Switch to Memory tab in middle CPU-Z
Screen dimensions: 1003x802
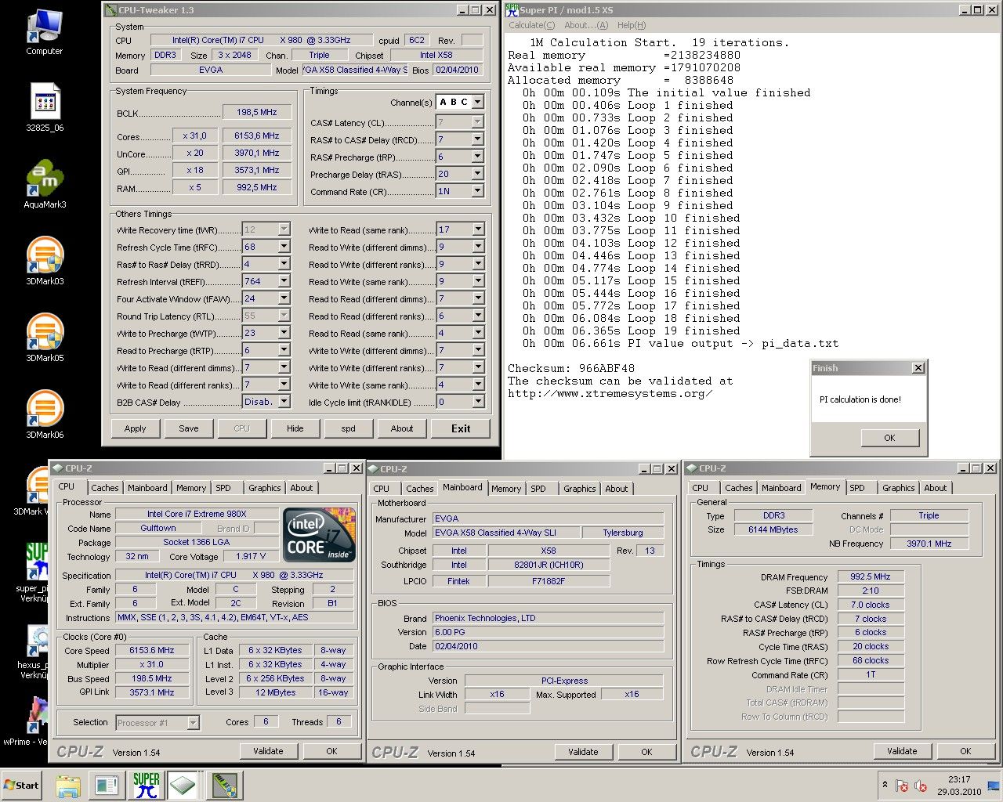(x=506, y=489)
